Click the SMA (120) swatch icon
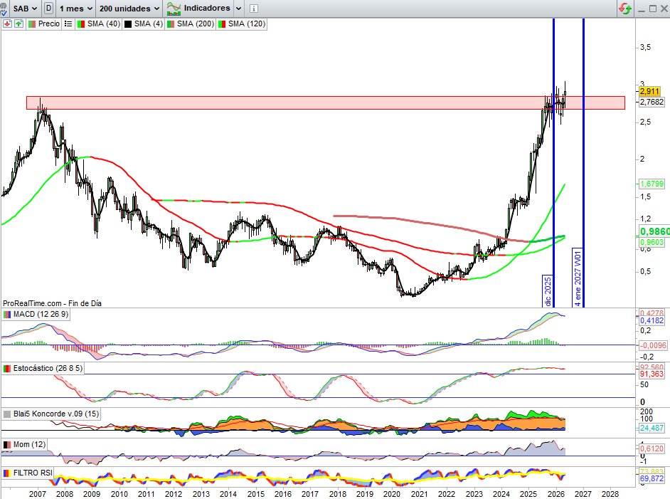This screenshot has height=499, width=670. (x=222, y=24)
